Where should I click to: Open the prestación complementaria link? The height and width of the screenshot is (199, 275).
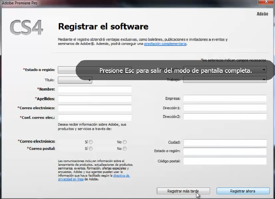(165, 44)
